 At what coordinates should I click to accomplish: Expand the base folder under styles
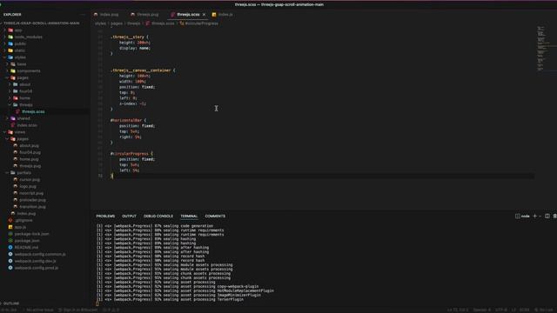click(x=7, y=64)
